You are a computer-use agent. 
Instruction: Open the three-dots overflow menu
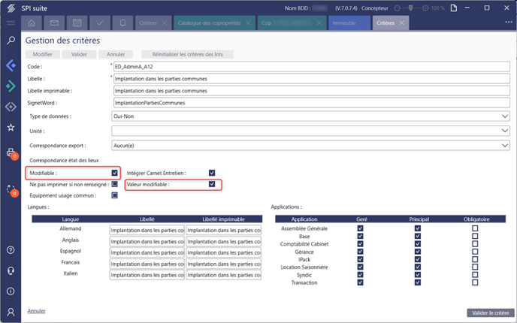(509, 22)
